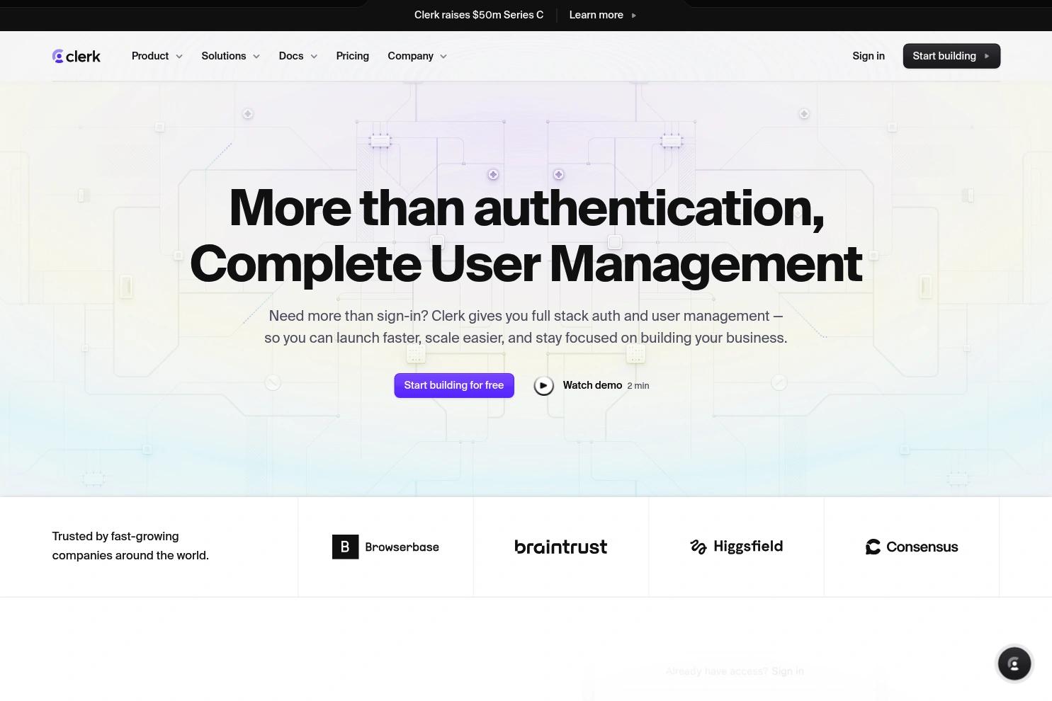Screen dimensions: 1052x701
Task: Click the arrow inside the Start building button
Action: point(987,56)
